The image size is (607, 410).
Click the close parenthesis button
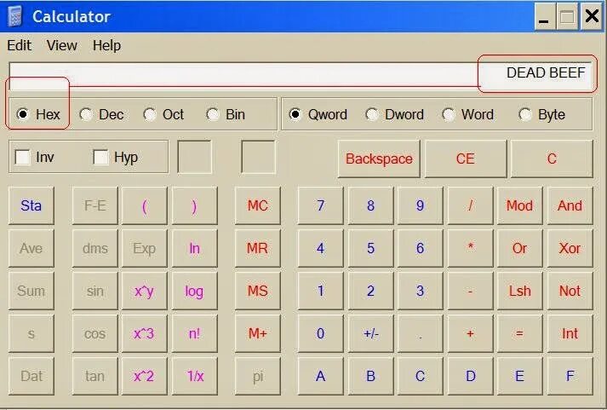click(194, 205)
